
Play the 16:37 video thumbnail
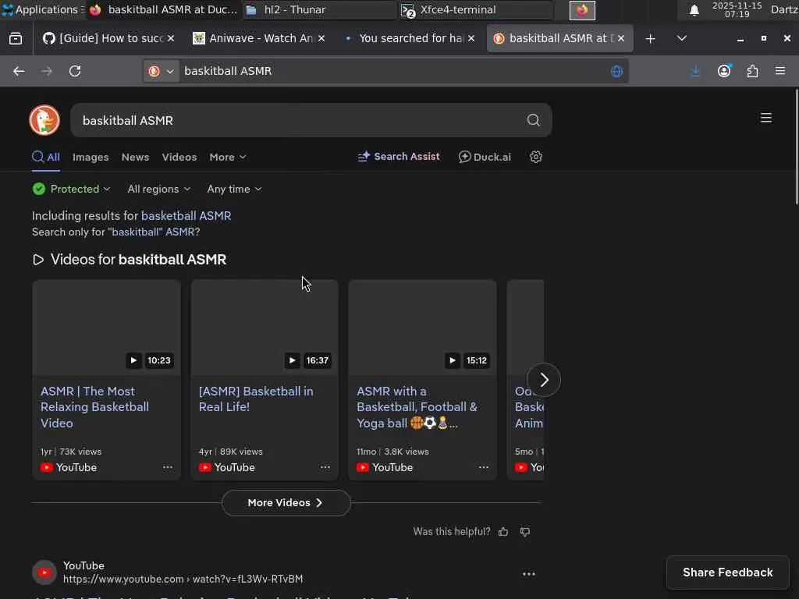tap(265, 328)
